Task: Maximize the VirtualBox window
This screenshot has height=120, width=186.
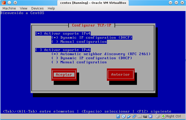Action: click(x=176, y=3)
